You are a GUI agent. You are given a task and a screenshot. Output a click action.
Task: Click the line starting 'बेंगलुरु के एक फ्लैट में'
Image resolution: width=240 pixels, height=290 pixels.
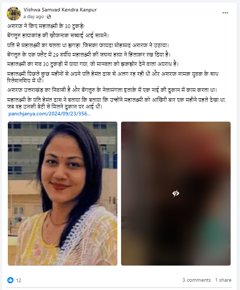(89, 55)
